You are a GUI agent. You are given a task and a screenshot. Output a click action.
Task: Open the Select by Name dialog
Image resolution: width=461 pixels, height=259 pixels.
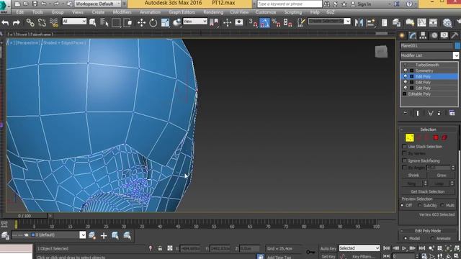click(104, 22)
